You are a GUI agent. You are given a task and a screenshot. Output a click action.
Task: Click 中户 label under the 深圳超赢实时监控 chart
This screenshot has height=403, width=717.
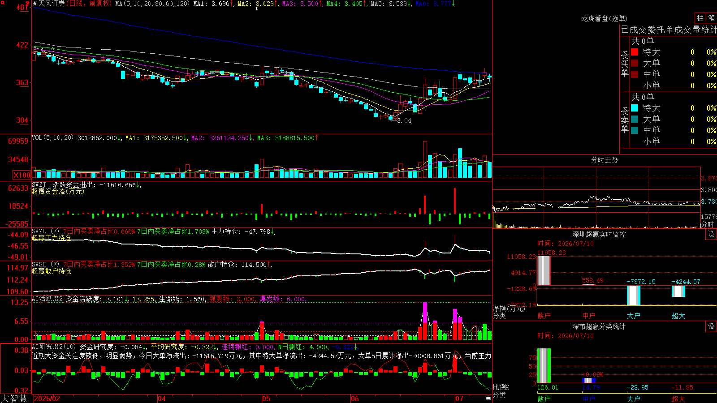[x=589, y=316]
